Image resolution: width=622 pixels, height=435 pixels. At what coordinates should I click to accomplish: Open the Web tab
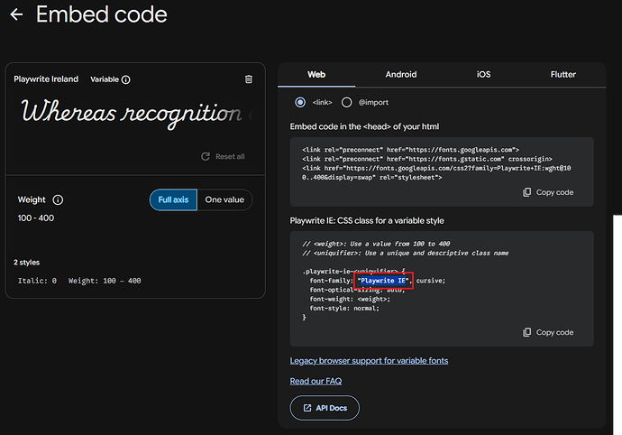(x=316, y=75)
